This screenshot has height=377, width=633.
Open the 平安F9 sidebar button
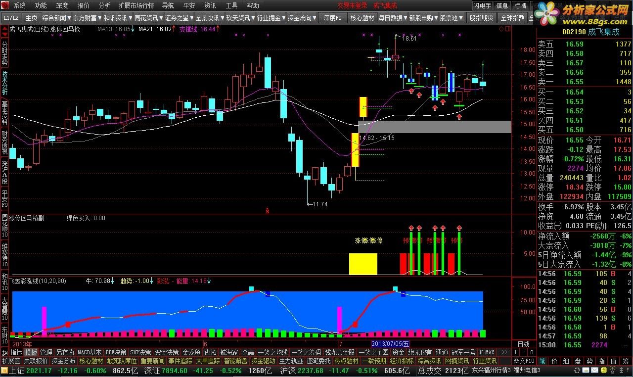tap(4, 199)
